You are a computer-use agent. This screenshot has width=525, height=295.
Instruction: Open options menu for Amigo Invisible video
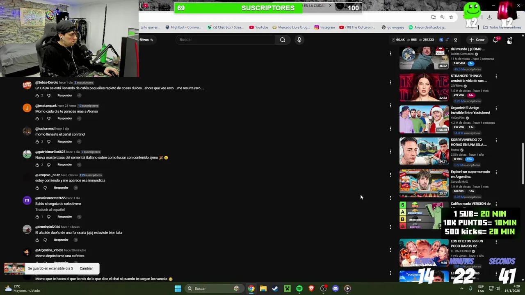click(496, 109)
